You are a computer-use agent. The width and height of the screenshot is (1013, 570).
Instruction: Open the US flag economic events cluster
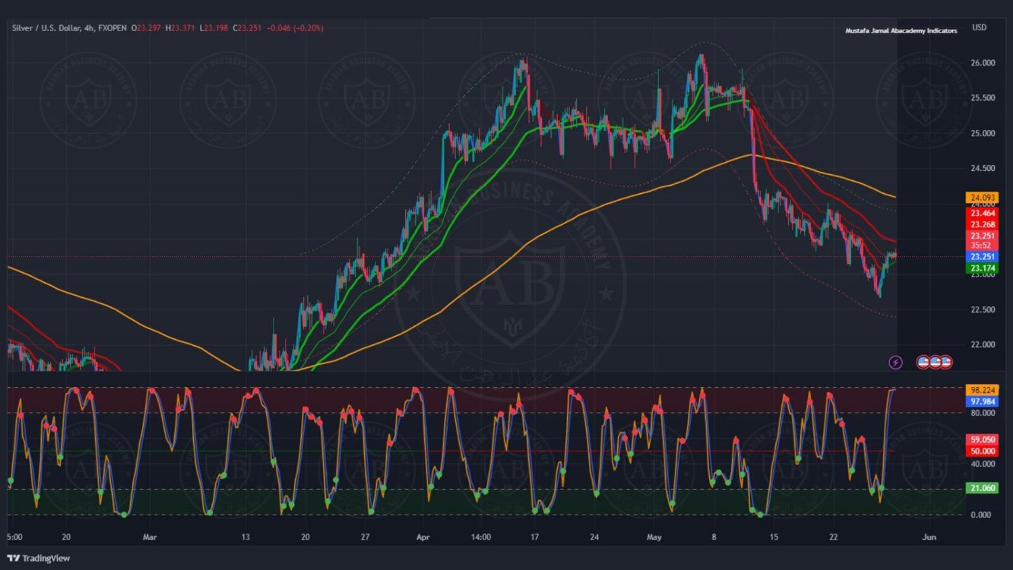(935, 362)
